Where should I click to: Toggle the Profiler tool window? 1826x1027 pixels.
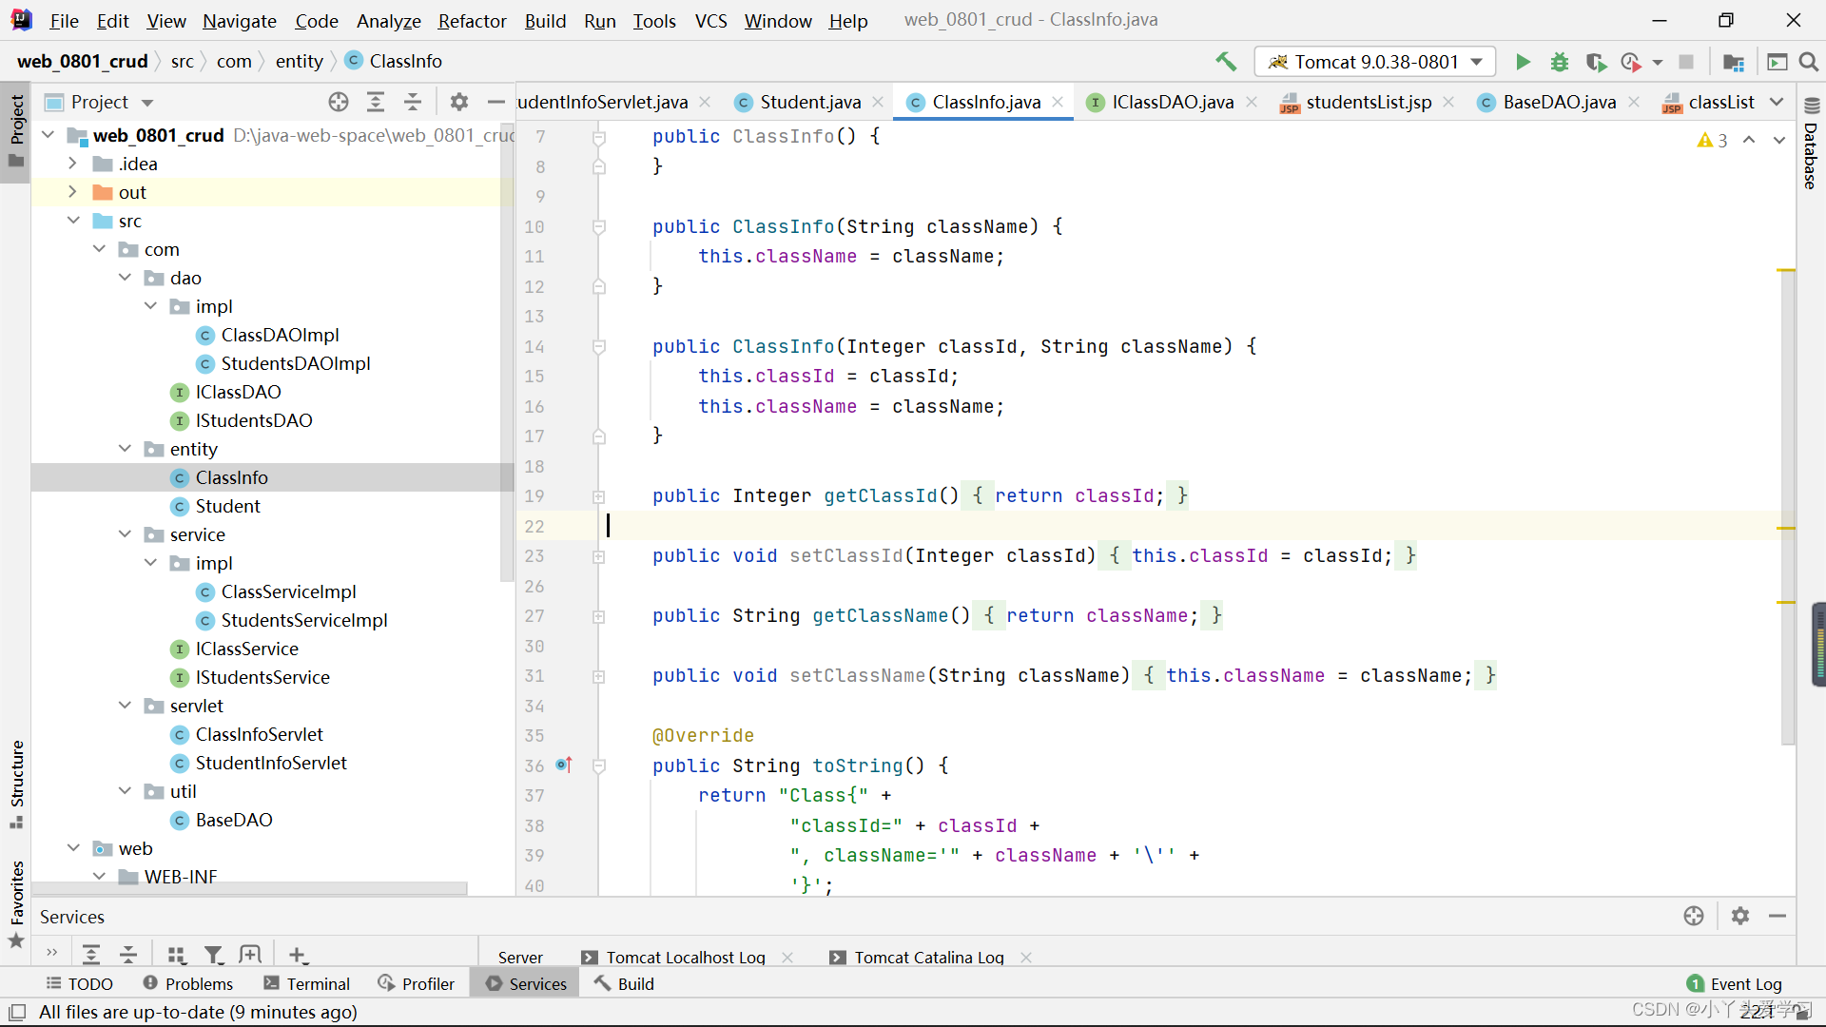coord(417,983)
